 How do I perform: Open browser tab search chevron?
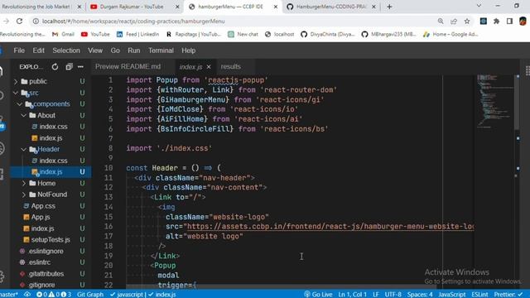pos(479,6)
